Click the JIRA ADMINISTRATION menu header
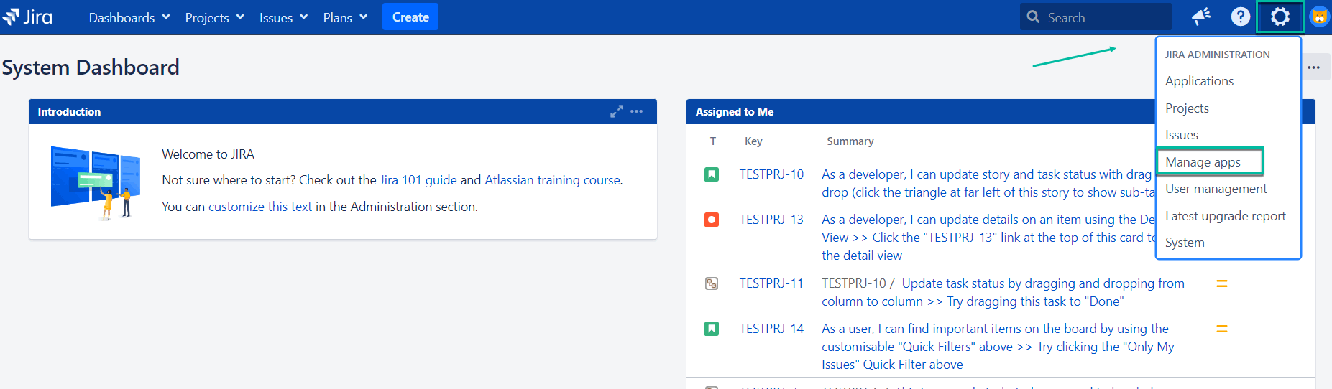The image size is (1332, 389). (1218, 55)
